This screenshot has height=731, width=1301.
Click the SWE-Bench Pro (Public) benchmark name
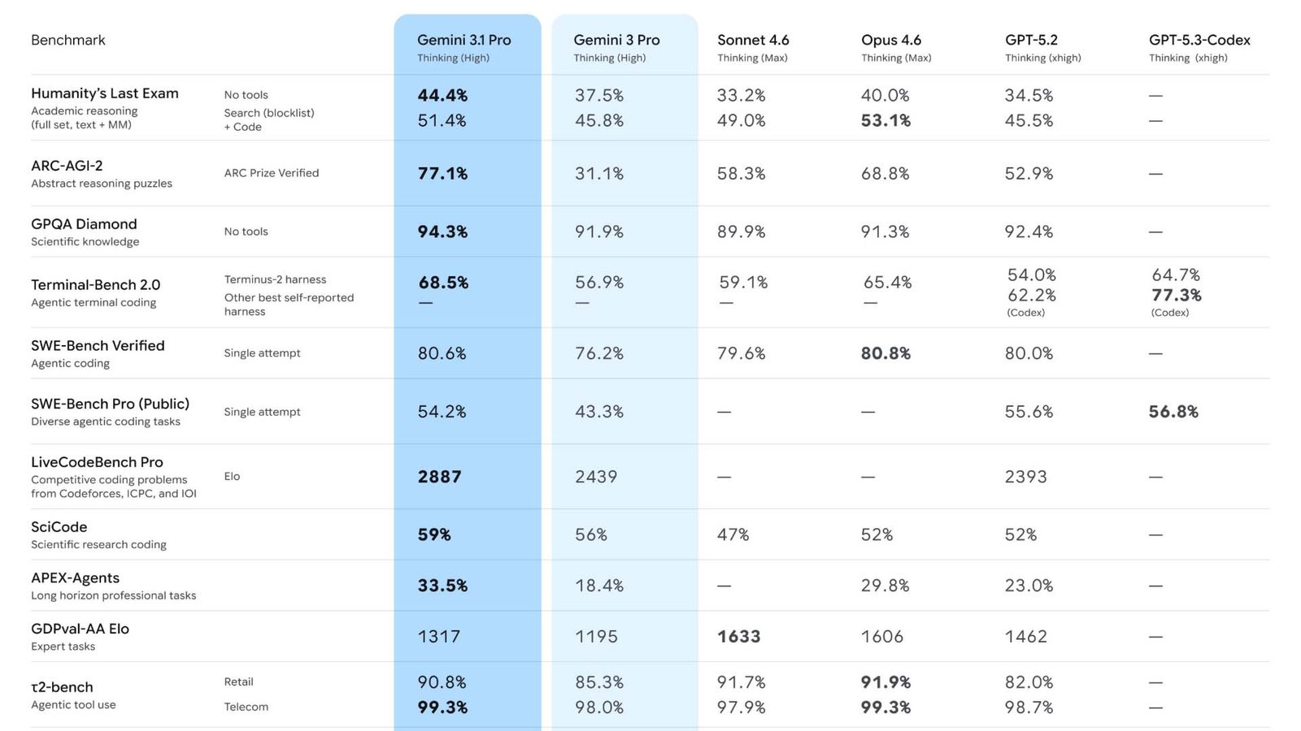110,404
